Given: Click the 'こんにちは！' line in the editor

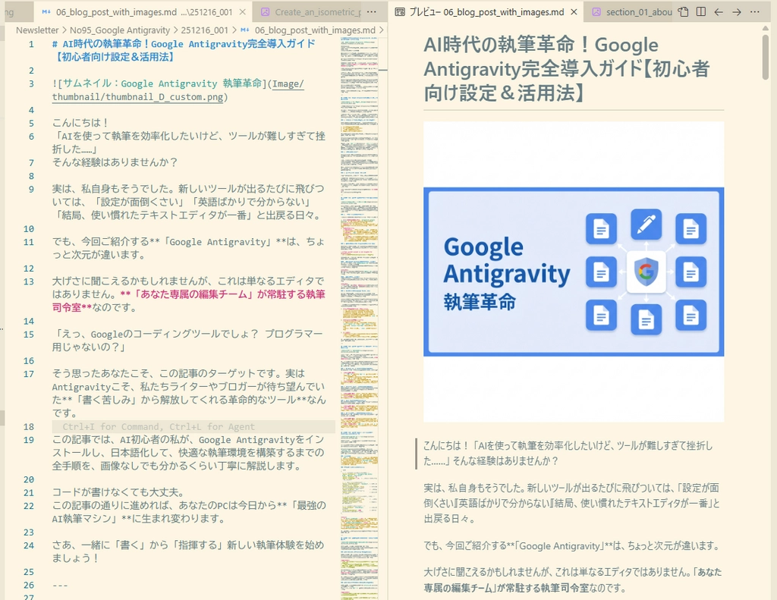Looking at the screenshot, I should click(80, 123).
